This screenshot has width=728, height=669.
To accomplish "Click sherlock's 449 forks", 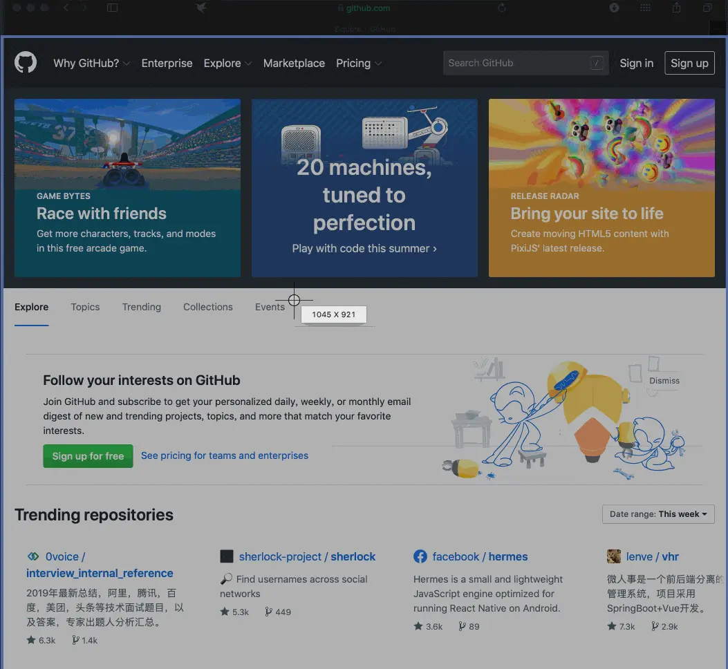I will click(x=278, y=612).
